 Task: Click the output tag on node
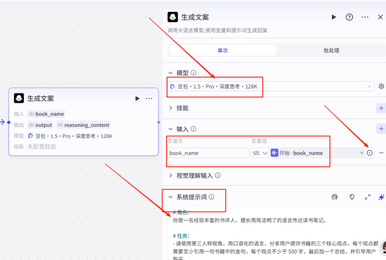click(x=40, y=125)
